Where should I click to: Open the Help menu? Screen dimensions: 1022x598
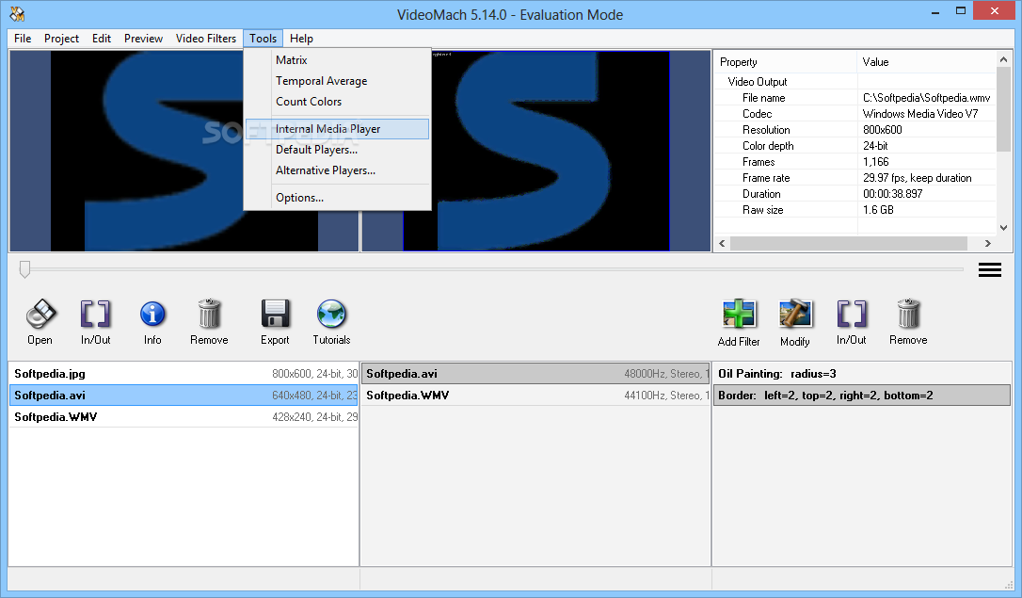click(x=301, y=39)
